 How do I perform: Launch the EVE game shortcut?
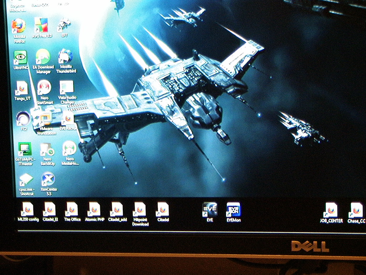click(x=209, y=212)
